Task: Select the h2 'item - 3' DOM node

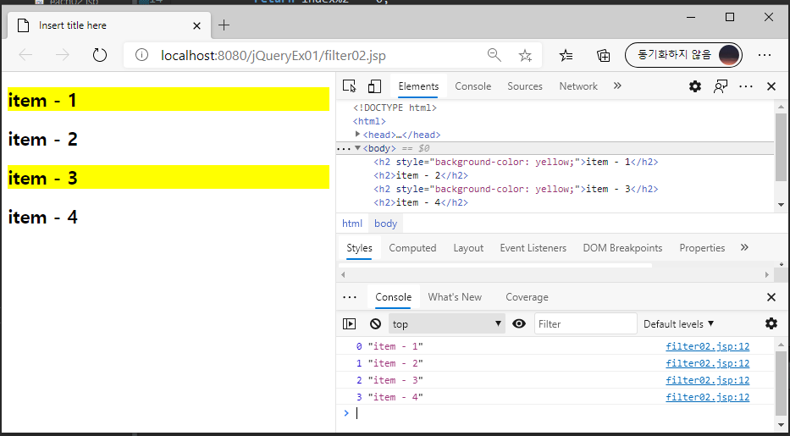Action: [x=516, y=189]
